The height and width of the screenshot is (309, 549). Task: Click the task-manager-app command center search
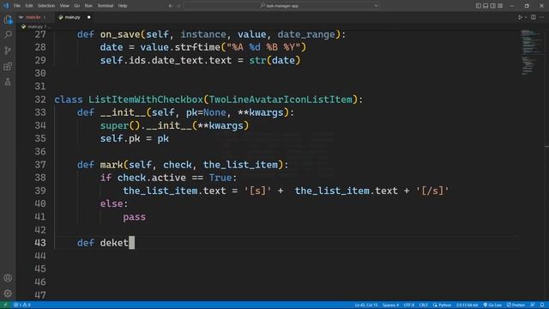point(282,6)
